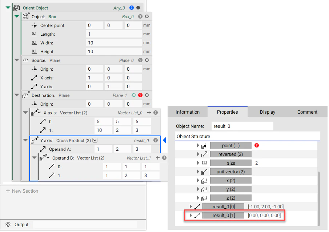Click the z (2) property button
This screenshot has height=232, width=329.
[x=230, y=198]
